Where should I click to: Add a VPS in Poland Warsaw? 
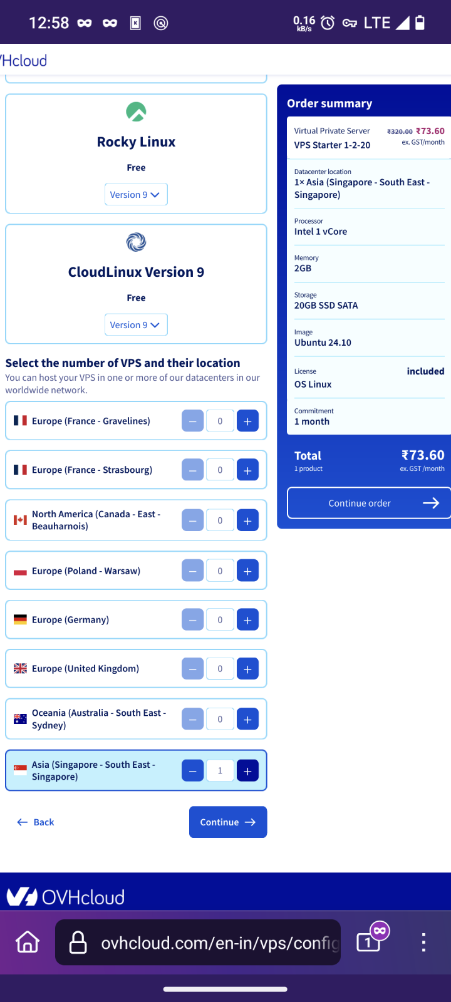[247, 571]
